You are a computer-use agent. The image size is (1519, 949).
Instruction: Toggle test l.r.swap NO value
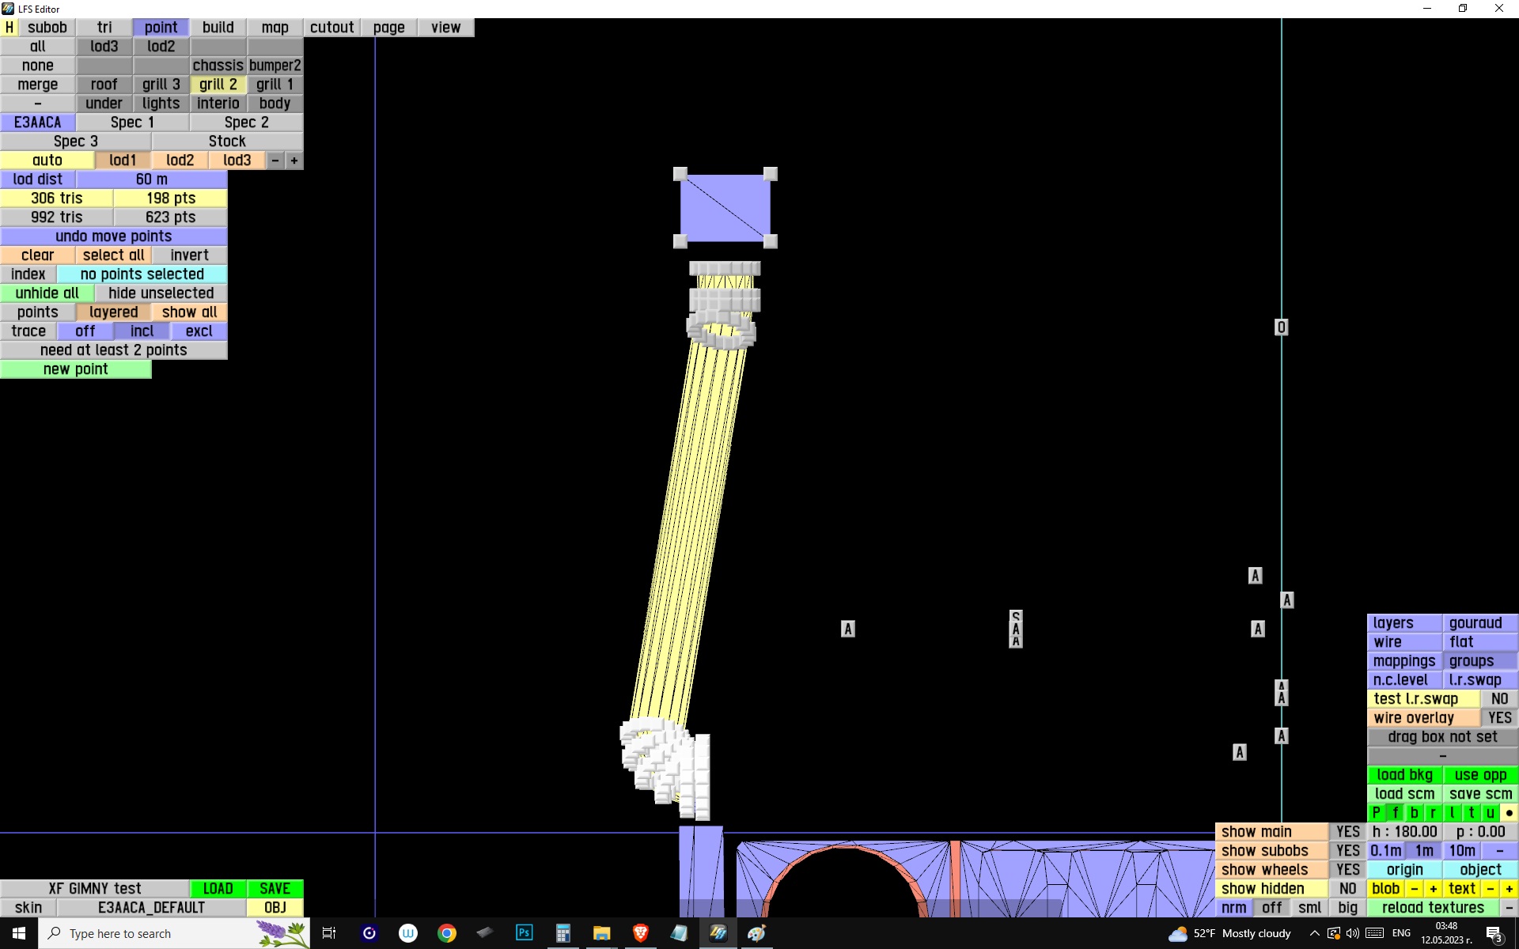pyautogui.click(x=1499, y=699)
